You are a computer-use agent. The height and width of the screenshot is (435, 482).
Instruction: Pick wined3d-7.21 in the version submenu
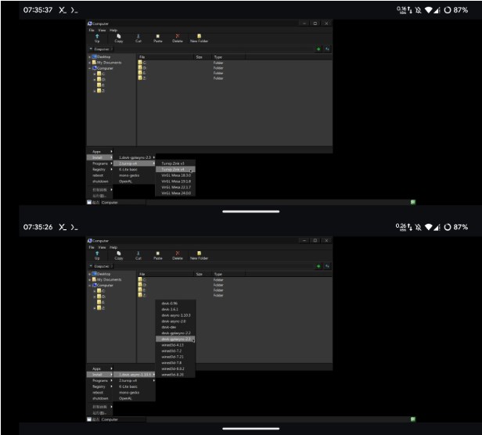coord(173,357)
